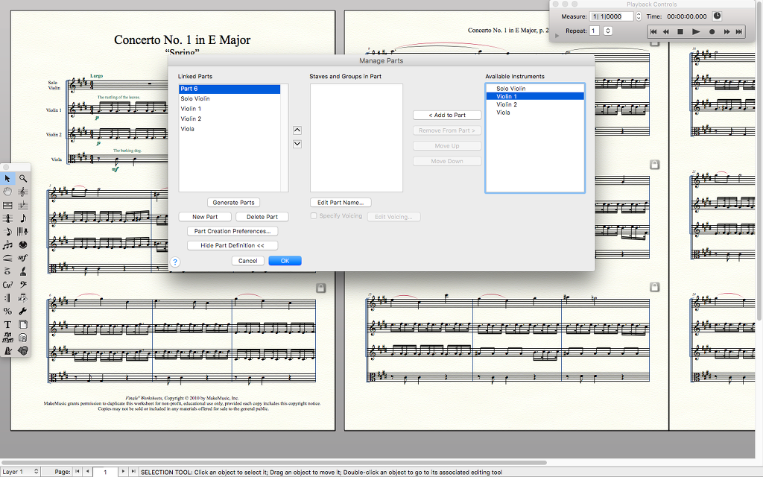763x477 pixels.
Task: Select the HyperScribe keyboard-microphone tool
Action: point(23,232)
